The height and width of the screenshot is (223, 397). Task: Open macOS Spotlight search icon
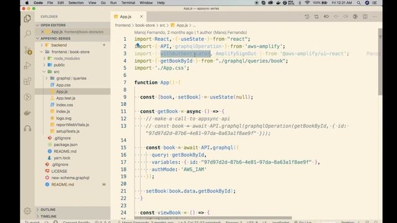[x=359, y=2]
